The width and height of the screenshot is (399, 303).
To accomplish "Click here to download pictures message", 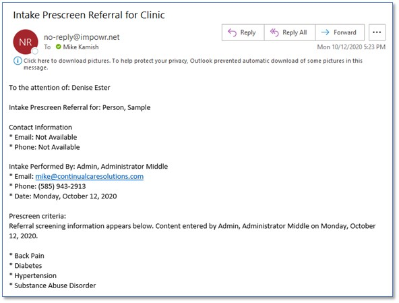I will coord(193,64).
